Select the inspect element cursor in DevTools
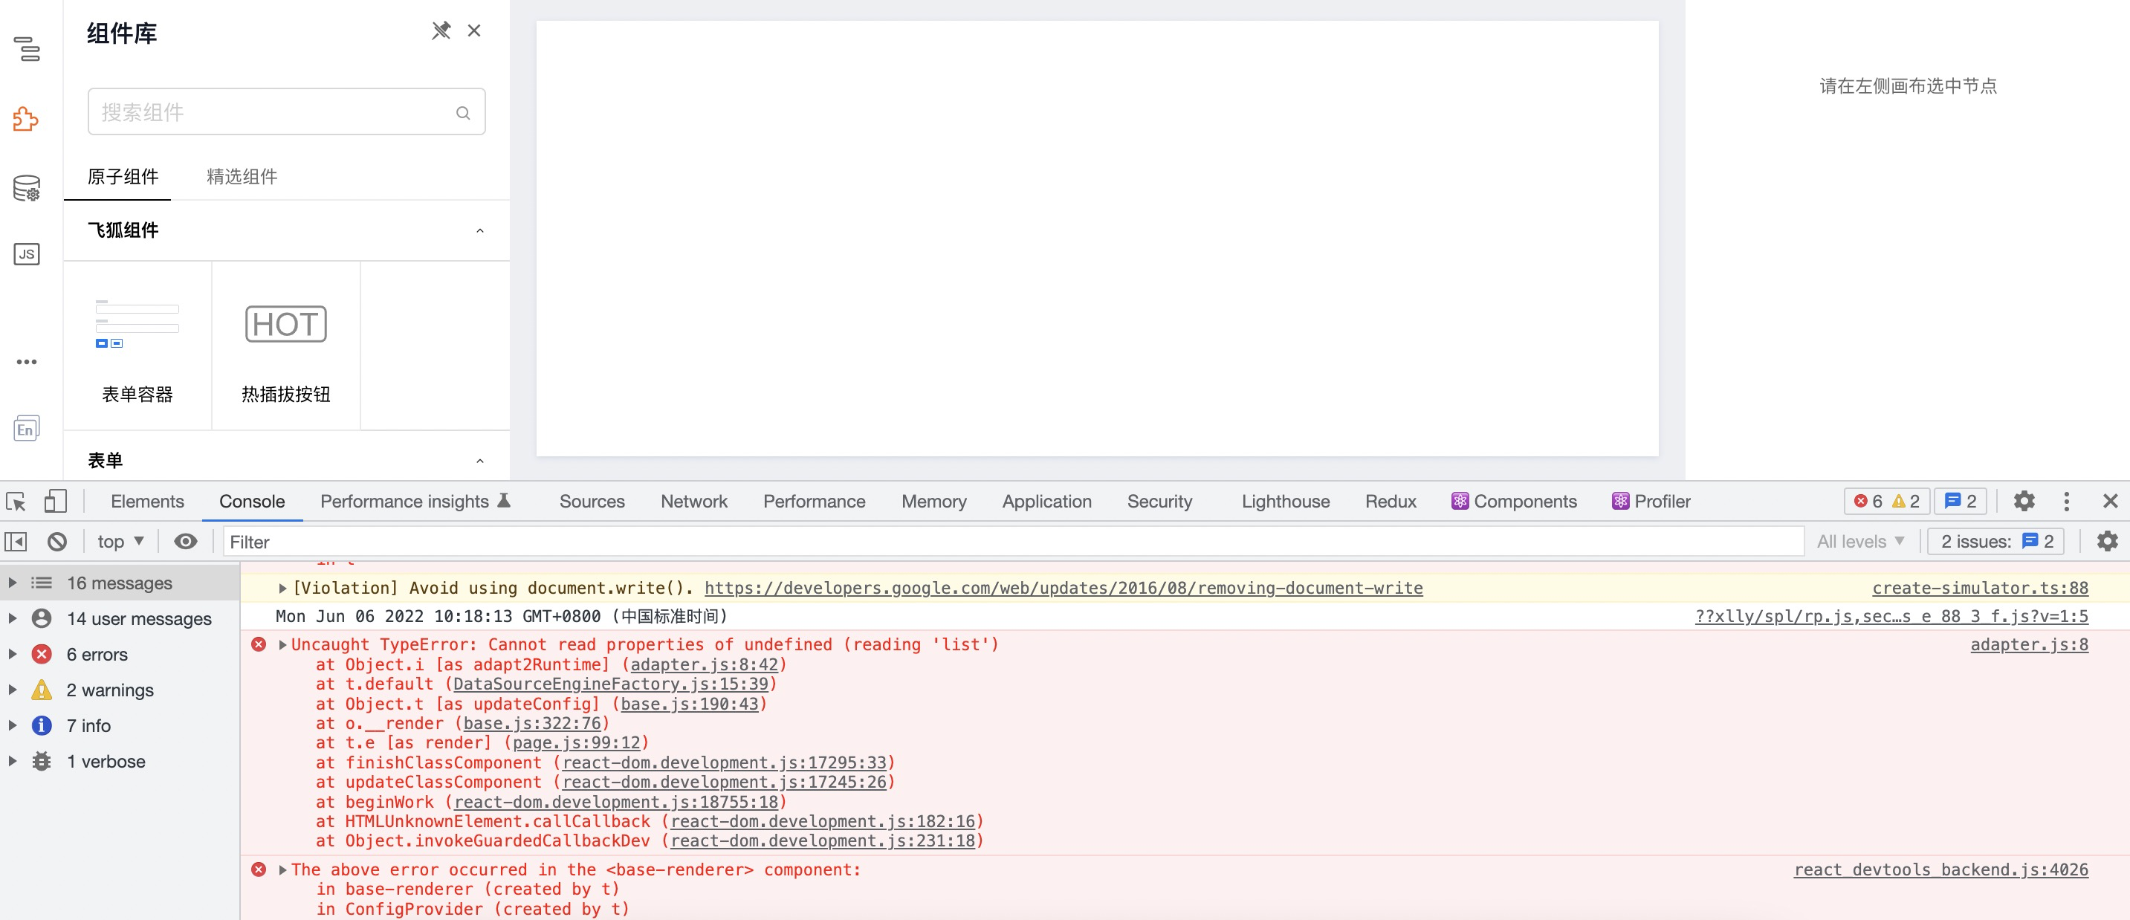This screenshot has height=920, width=2130. click(16, 501)
